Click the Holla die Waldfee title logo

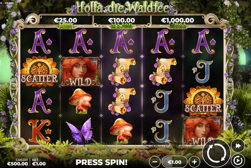click(123, 8)
